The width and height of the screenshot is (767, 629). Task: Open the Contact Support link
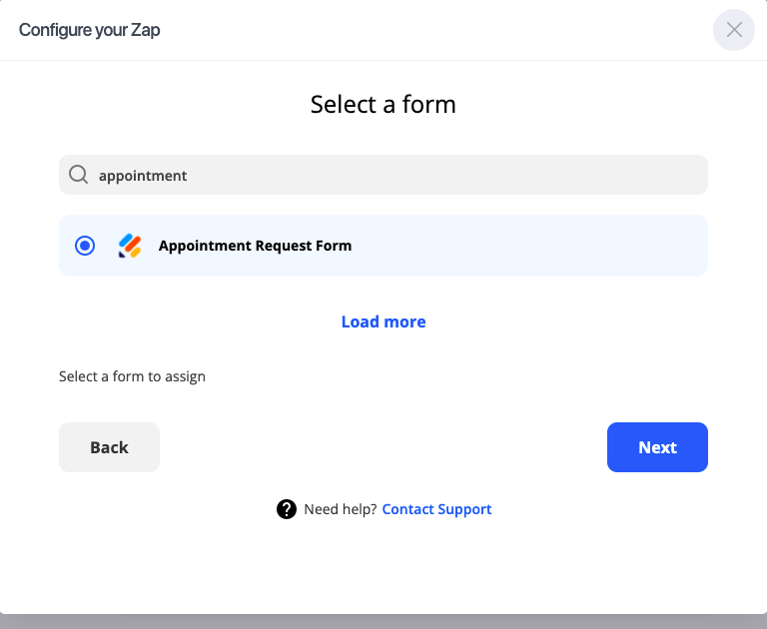pos(436,509)
